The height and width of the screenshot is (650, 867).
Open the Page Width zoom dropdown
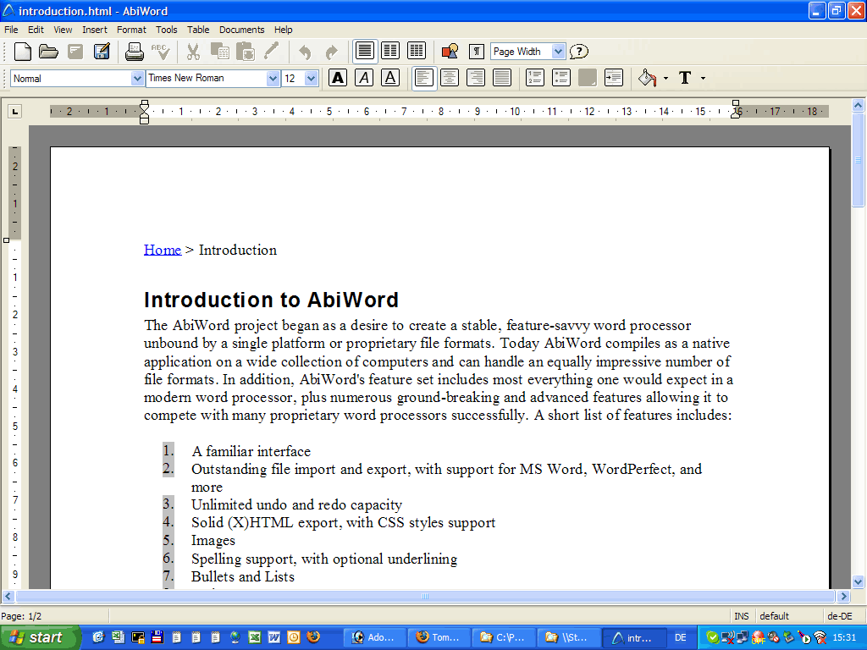tap(559, 52)
